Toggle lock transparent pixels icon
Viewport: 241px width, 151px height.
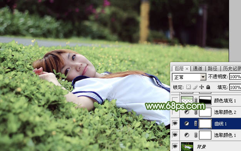(x=188, y=87)
